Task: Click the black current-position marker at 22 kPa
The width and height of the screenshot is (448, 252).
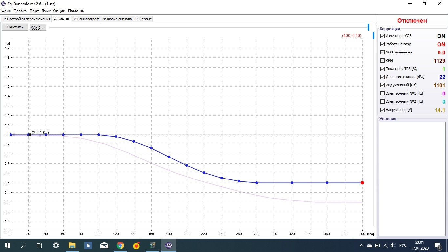Action: coord(30,135)
